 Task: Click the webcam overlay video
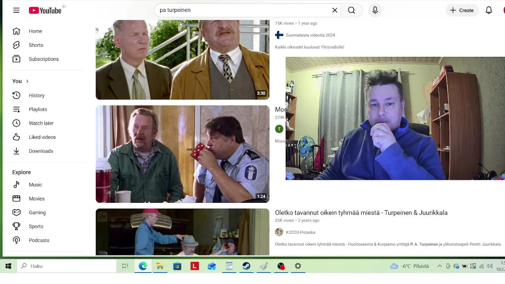395,118
